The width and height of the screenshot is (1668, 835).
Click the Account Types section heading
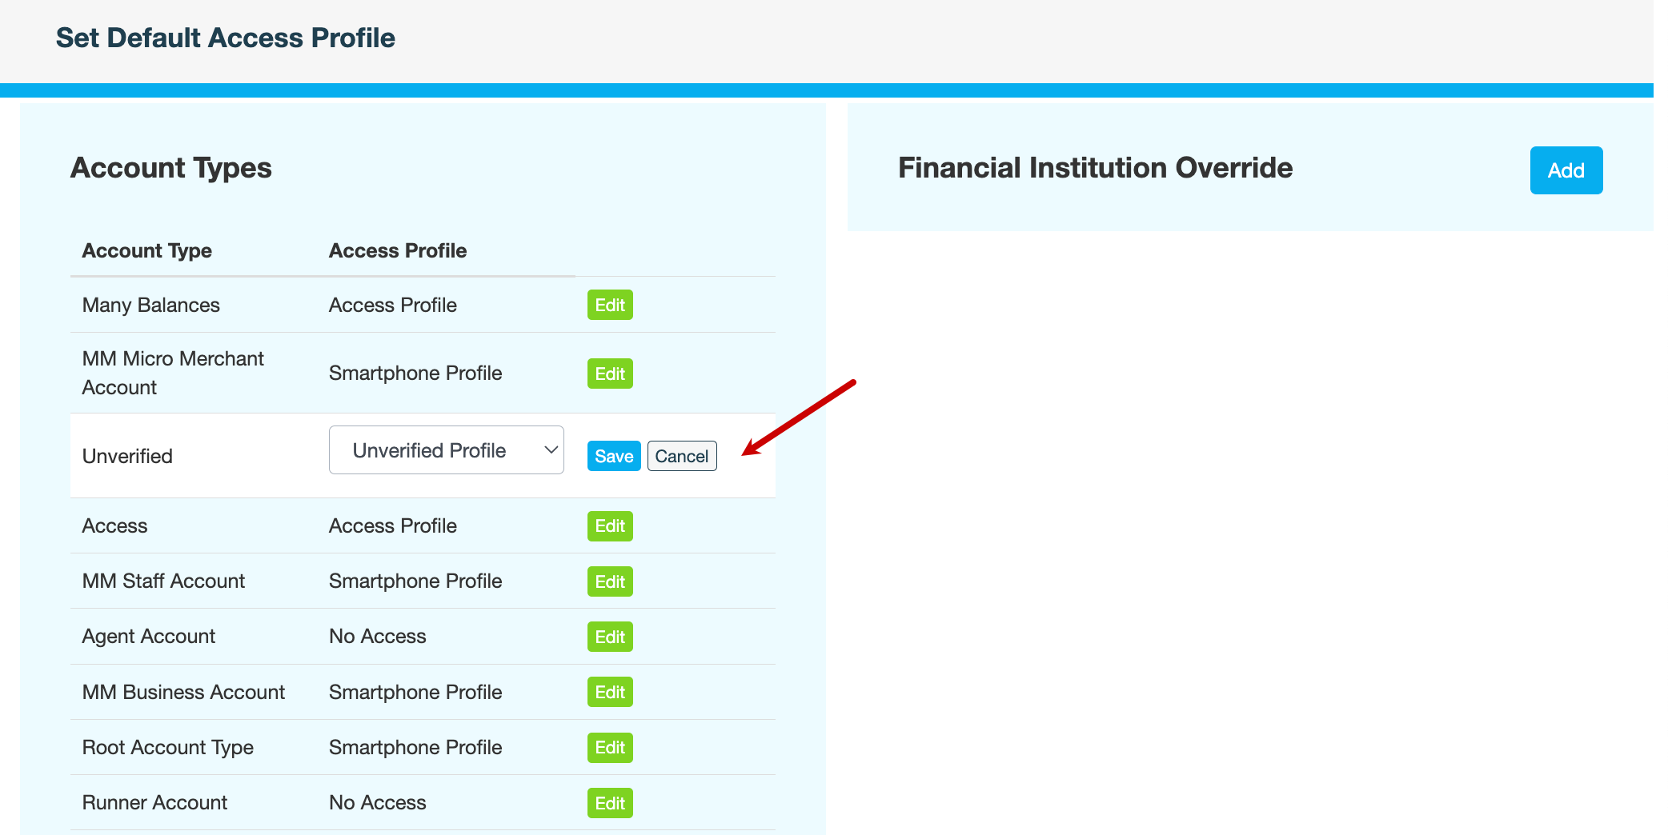click(x=171, y=168)
